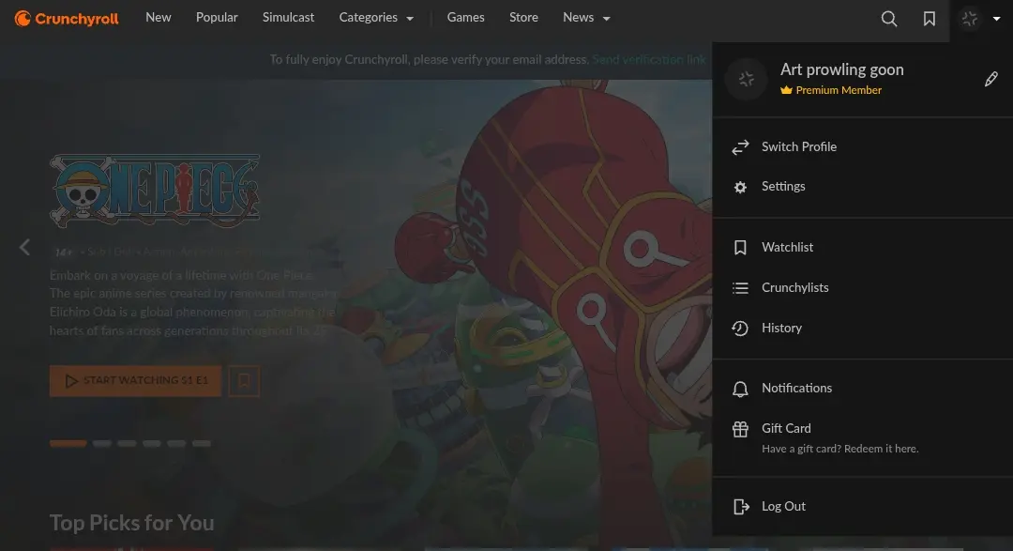Click the profile avatar in menu panel
1013x551 pixels.
747,79
